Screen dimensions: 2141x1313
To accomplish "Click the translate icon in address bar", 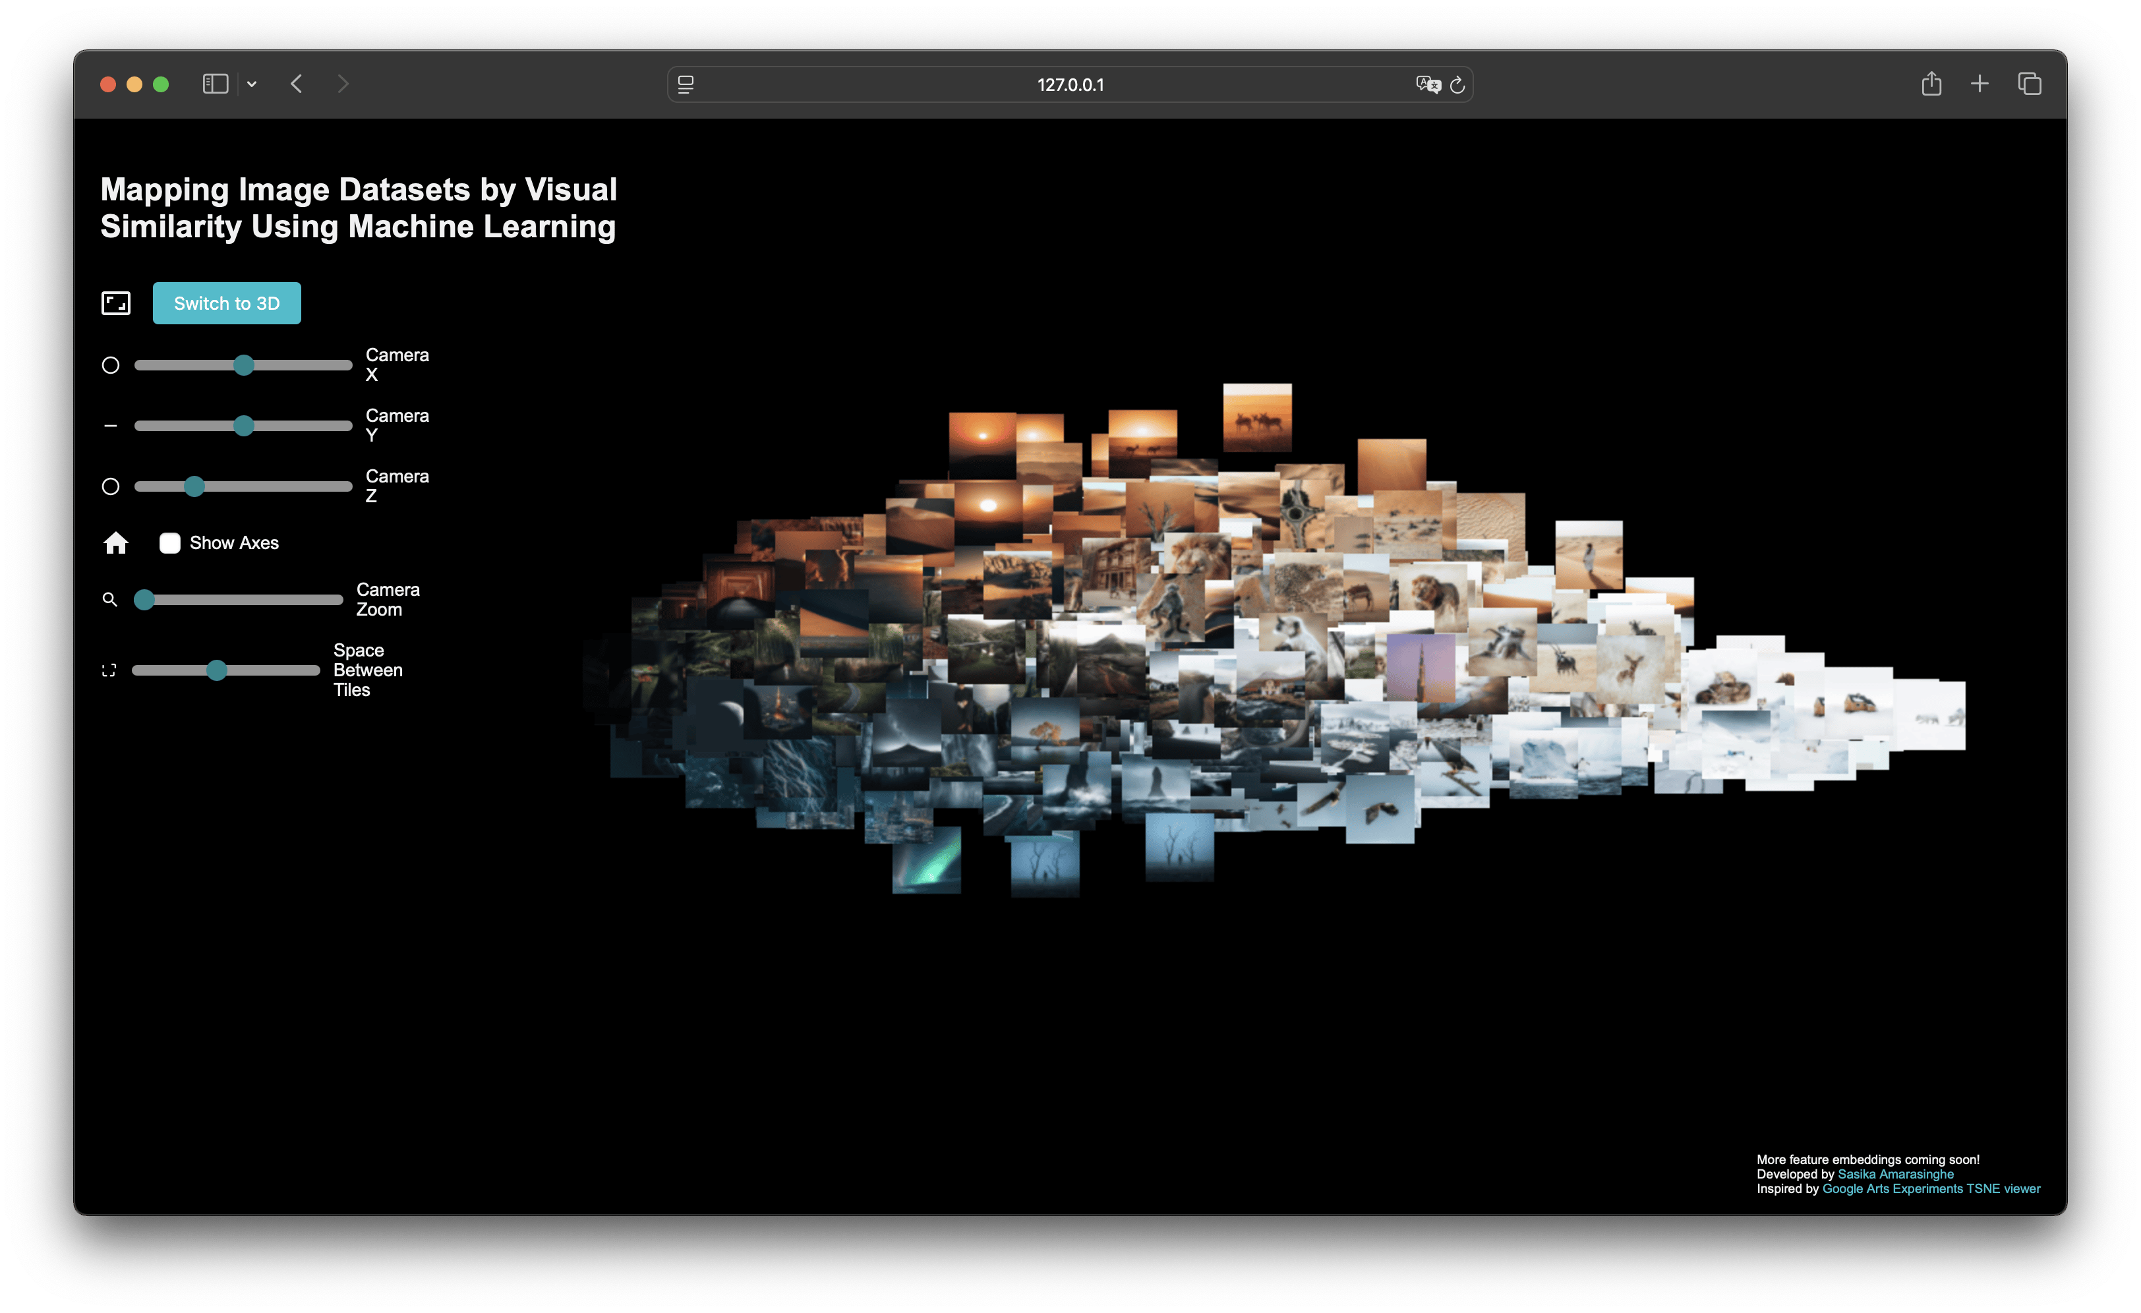I will pyautogui.click(x=1428, y=84).
